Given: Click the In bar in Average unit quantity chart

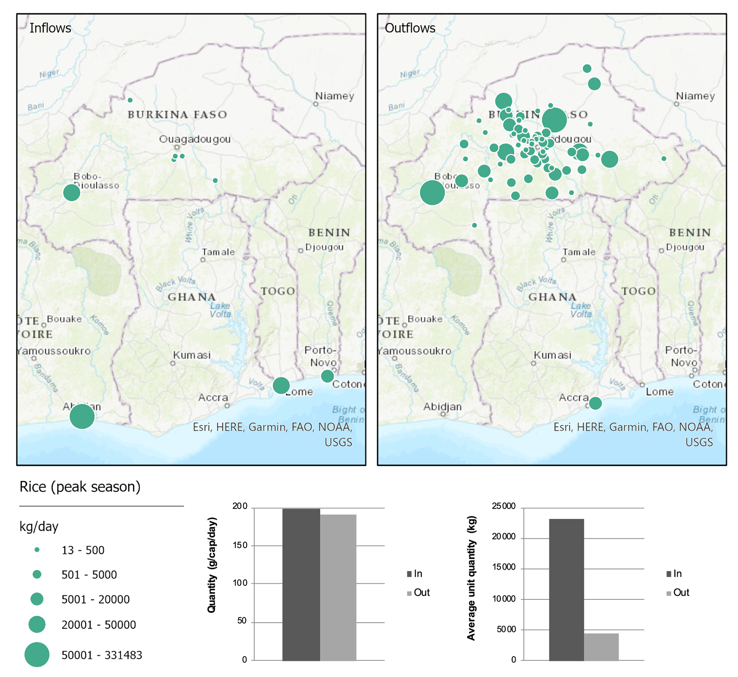Looking at the screenshot, I should [x=566, y=589].
